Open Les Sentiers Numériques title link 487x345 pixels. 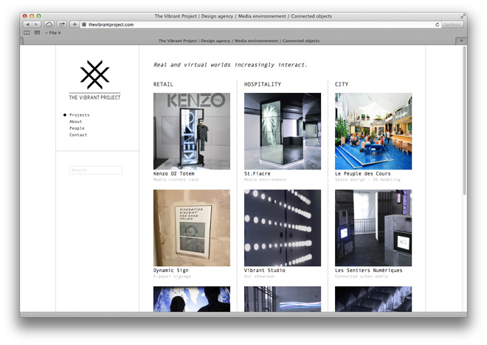point(369,271)
